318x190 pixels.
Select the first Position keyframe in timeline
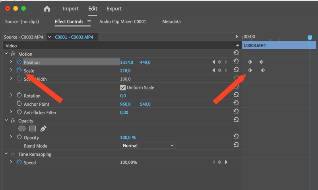point(250,62)
